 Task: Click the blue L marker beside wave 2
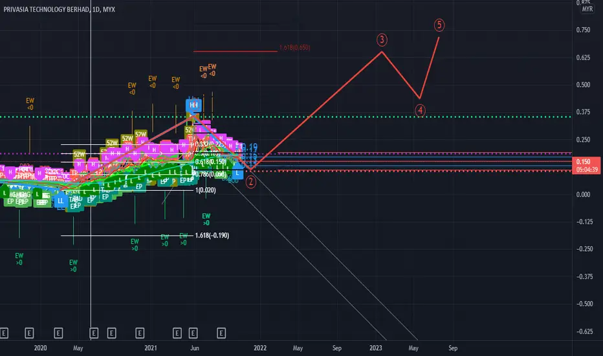[x=237, y=173]
